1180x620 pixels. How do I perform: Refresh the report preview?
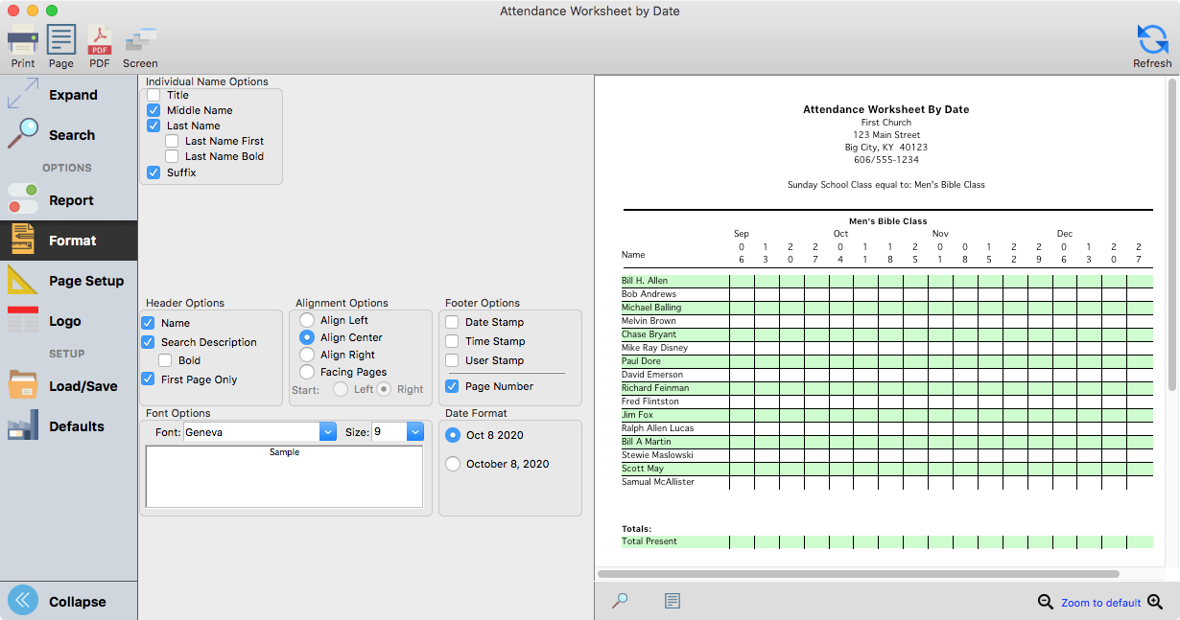[1152, 44]
